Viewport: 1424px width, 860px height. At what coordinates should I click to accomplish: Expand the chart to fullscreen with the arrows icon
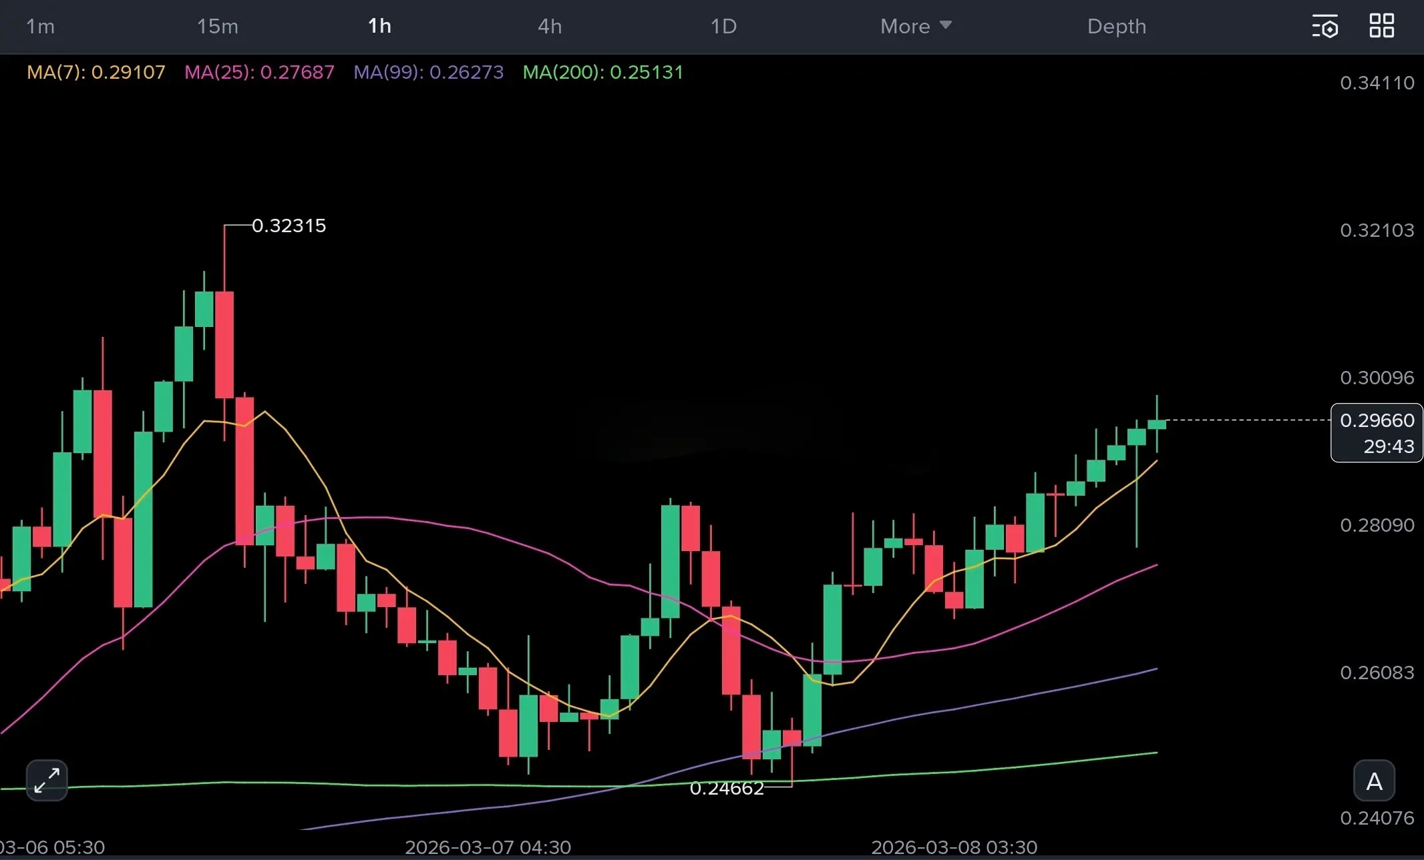point(47,780)
